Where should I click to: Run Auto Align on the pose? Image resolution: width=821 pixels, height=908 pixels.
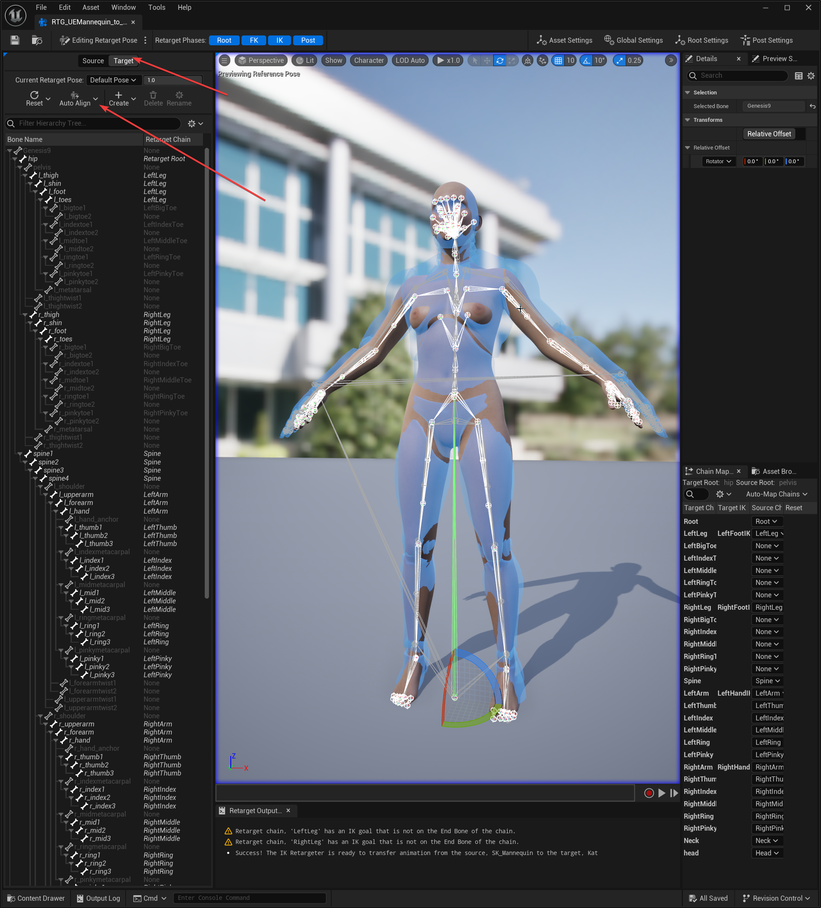click(x=75, y=99)
